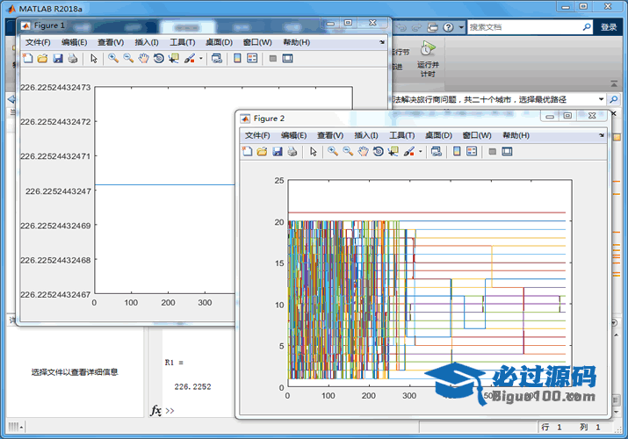628x439 pixels.
Task: Open 帮助(H) menu in Figure 1
Action: coord(296,42)
